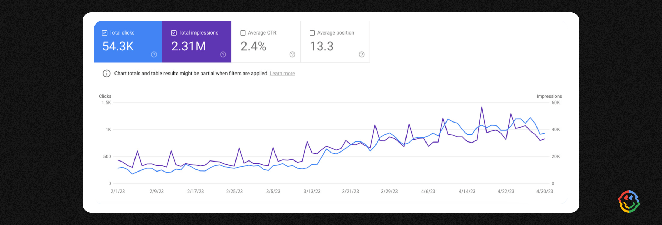This screenshot has height=225, width=662.
Task: Enable the Average position checkbox
Action: (x=312, y=33)
